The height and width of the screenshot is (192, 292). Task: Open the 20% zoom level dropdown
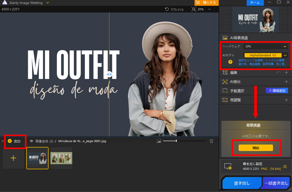pyautogui.click(x=209, y=9)
